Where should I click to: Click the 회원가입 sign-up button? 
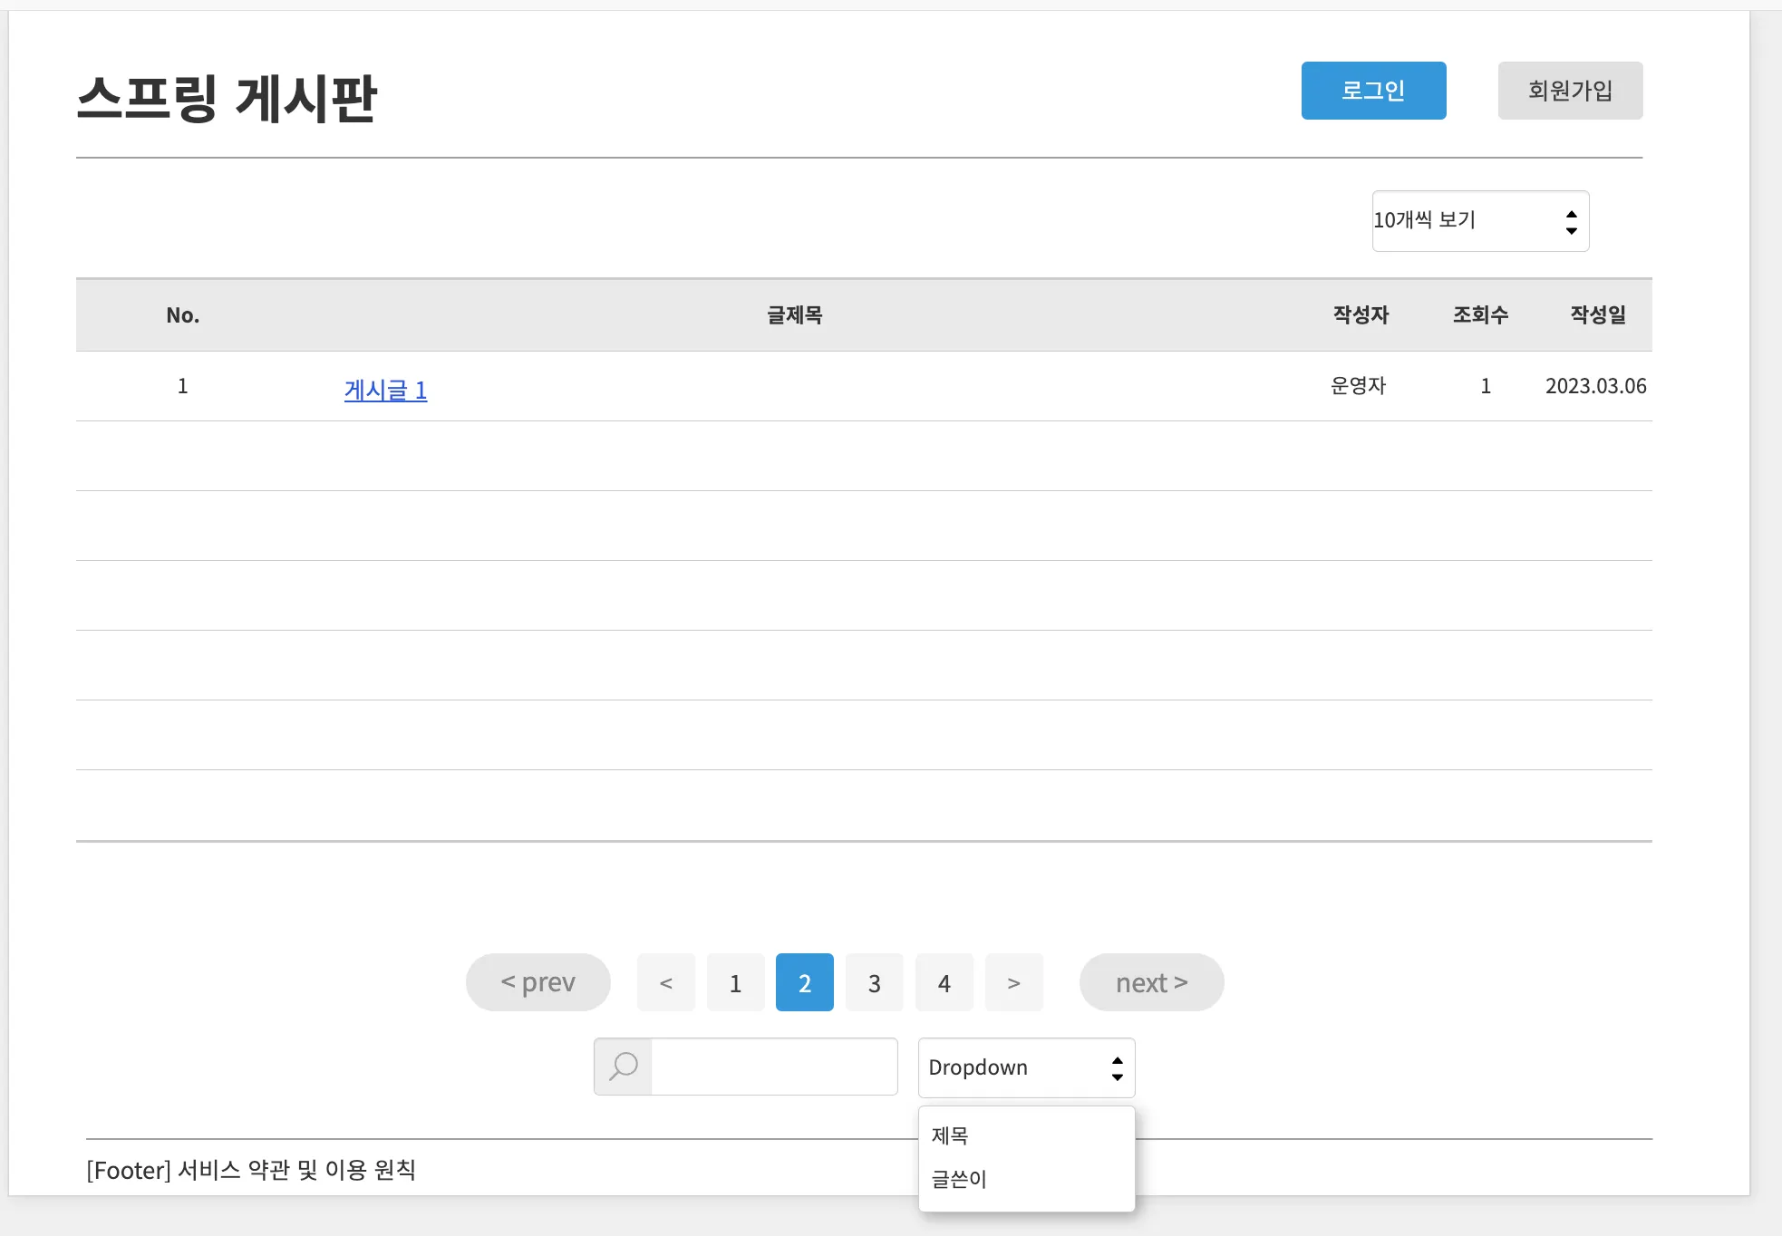1570,91
